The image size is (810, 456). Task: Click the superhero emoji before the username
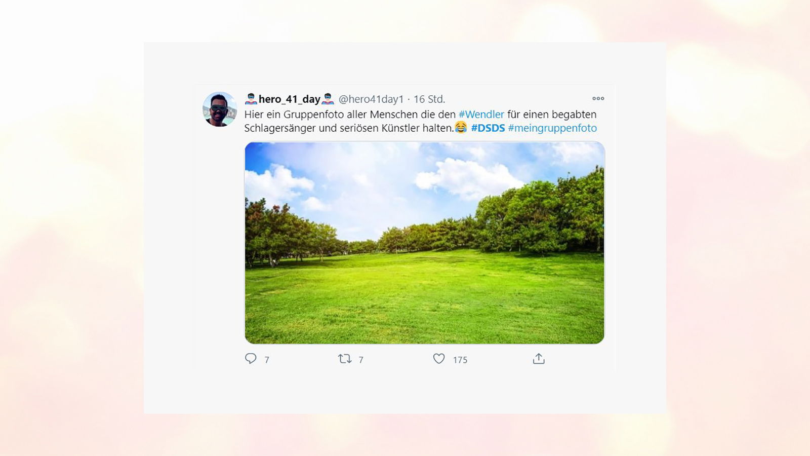click(251, 99)
